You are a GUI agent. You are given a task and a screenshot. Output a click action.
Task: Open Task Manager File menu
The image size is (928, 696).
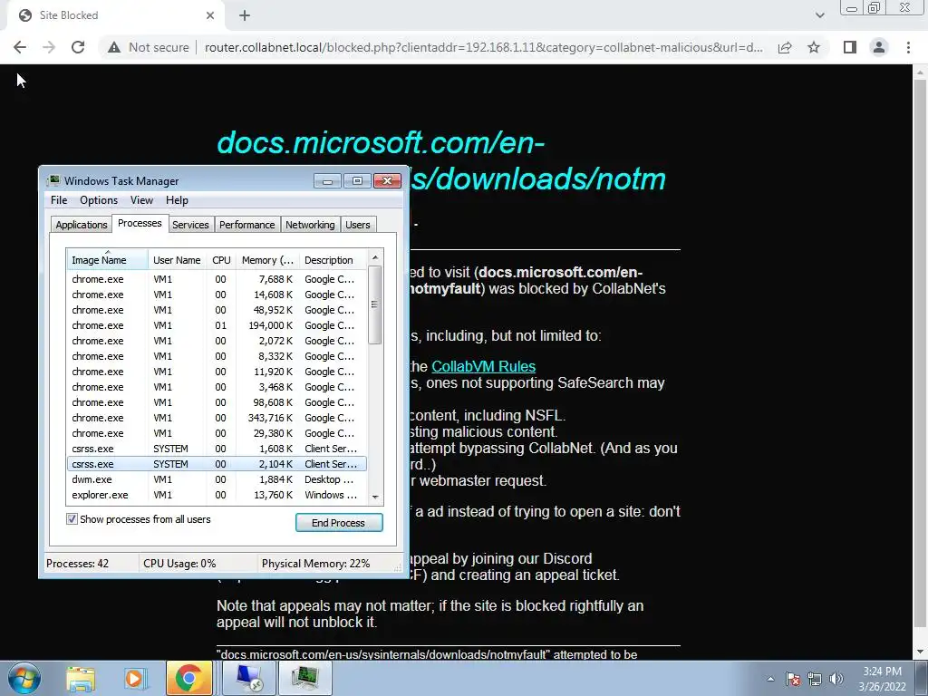coord(59,200)
